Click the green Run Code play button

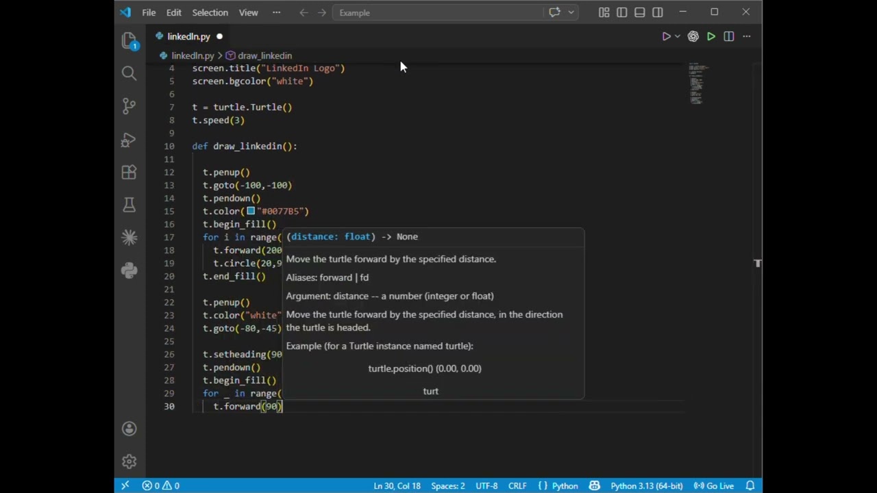[711, 36]
